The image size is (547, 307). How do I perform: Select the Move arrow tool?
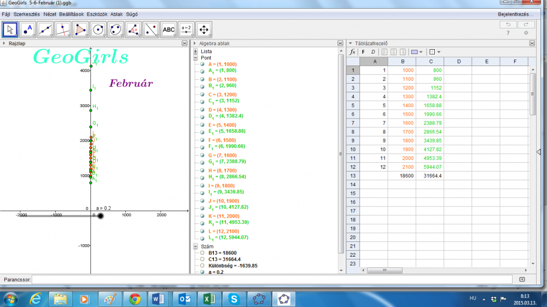(x=10, y=29)
